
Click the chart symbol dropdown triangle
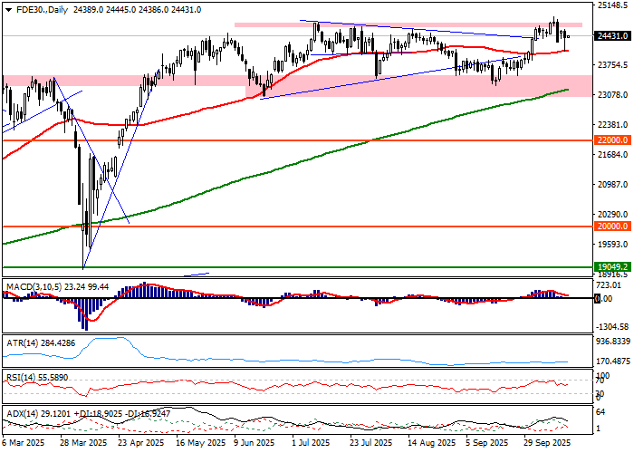[x=6, y=9]
